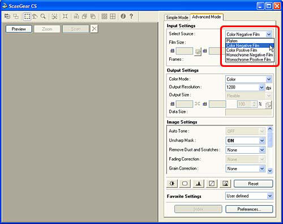Image resolution: width=283 pixels, height=224 pixels.
Task: Click the grayed Zoom button
Action: click(47, 29)
